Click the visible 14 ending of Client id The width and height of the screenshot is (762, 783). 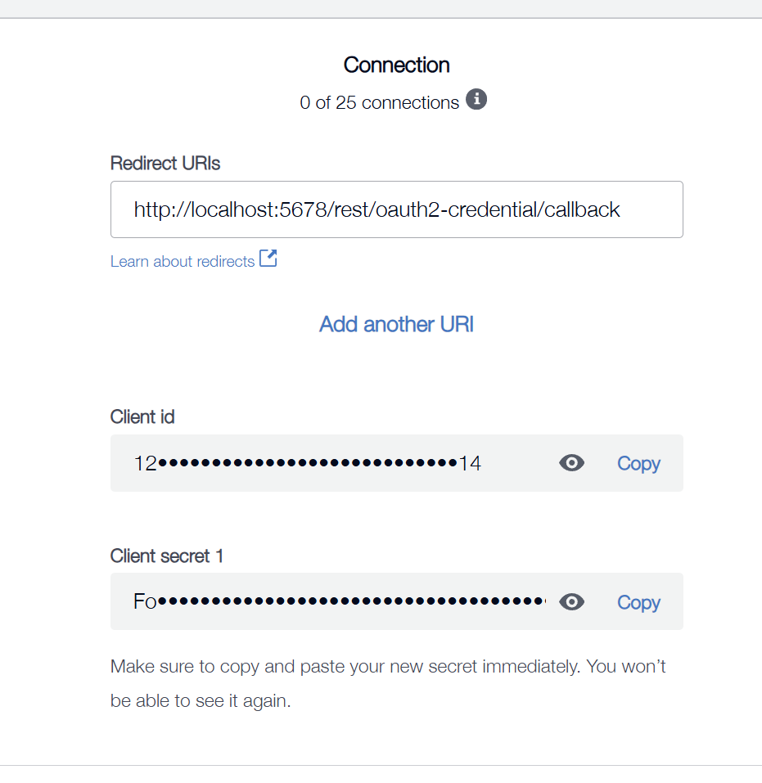click(470, 463)
